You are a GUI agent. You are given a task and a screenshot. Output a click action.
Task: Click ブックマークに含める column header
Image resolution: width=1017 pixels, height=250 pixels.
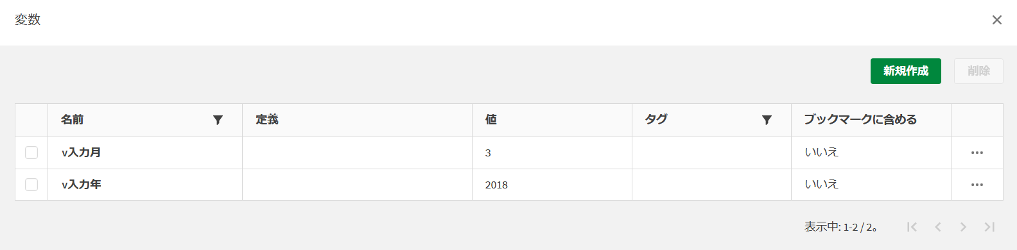click(x=860, y=120)
